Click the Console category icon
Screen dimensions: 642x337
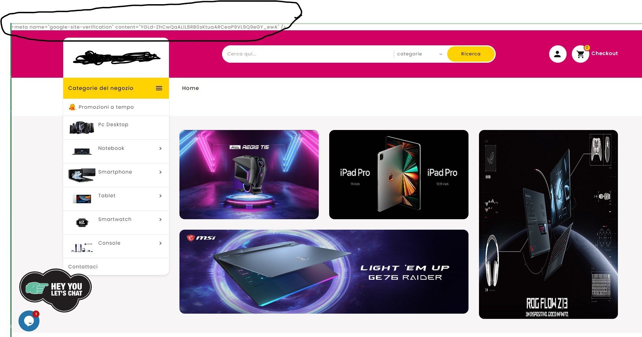click(x=82, y=247)
